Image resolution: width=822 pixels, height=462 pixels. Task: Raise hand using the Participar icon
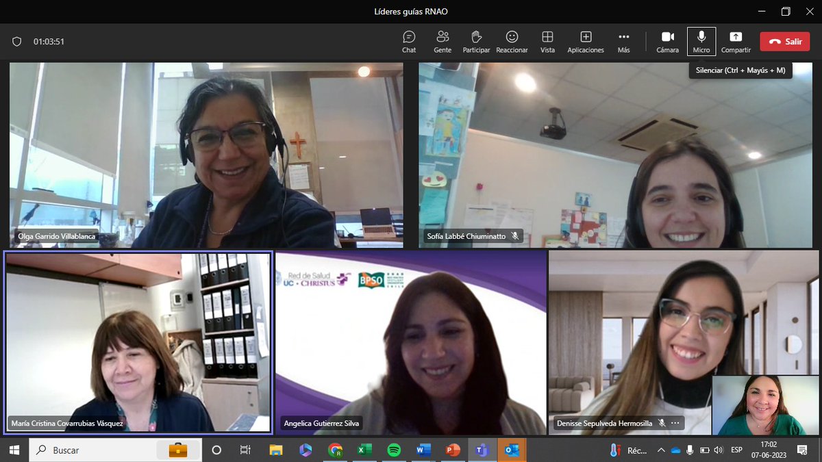click(476, 40)
